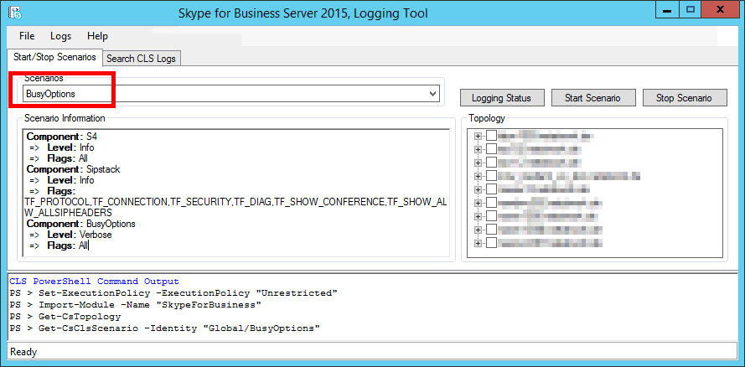The width and height of the screenshot is (745, 367).
Task: Tick the bottommost Topology tree checkbox
Action: [491, 243]
